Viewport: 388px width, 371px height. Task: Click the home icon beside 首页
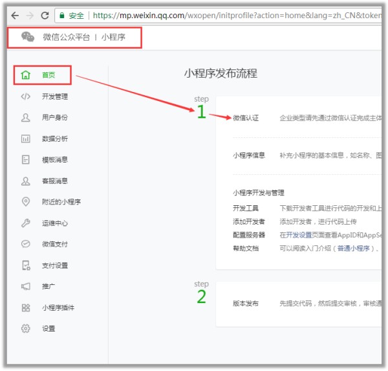click(x=26, y=75)
